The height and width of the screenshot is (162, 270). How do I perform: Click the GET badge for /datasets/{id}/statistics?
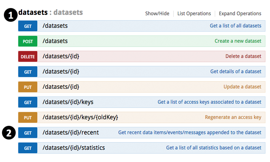coord(28,148)
